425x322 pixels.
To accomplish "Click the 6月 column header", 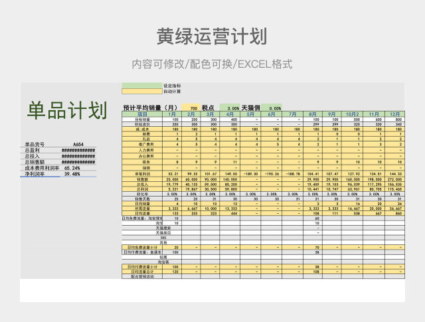I will 272,114.
